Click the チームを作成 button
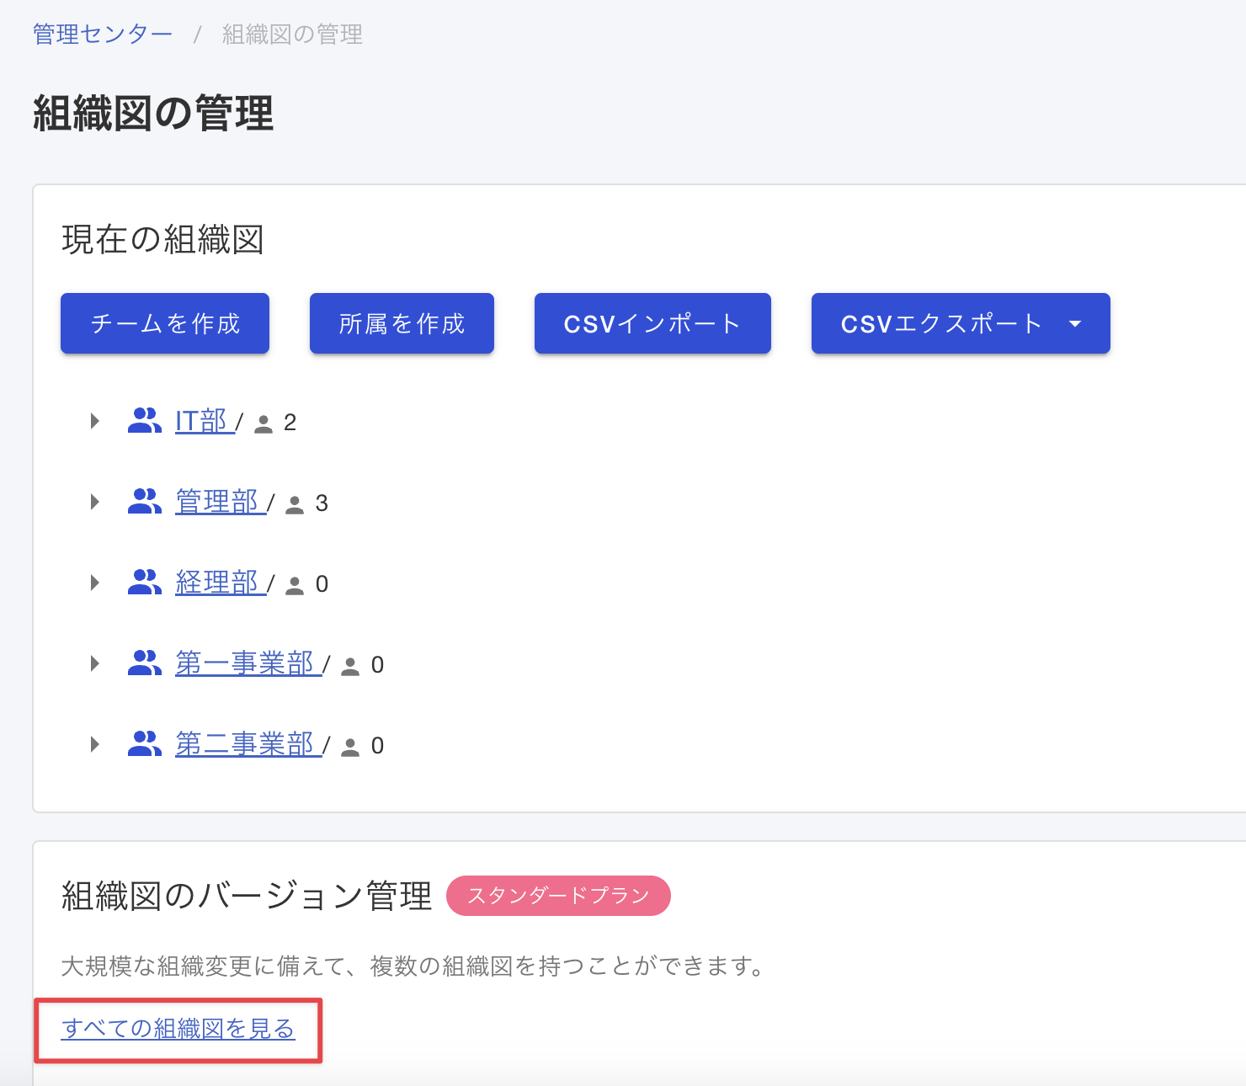1246x1086 pixels. click(x=165, y=323)
